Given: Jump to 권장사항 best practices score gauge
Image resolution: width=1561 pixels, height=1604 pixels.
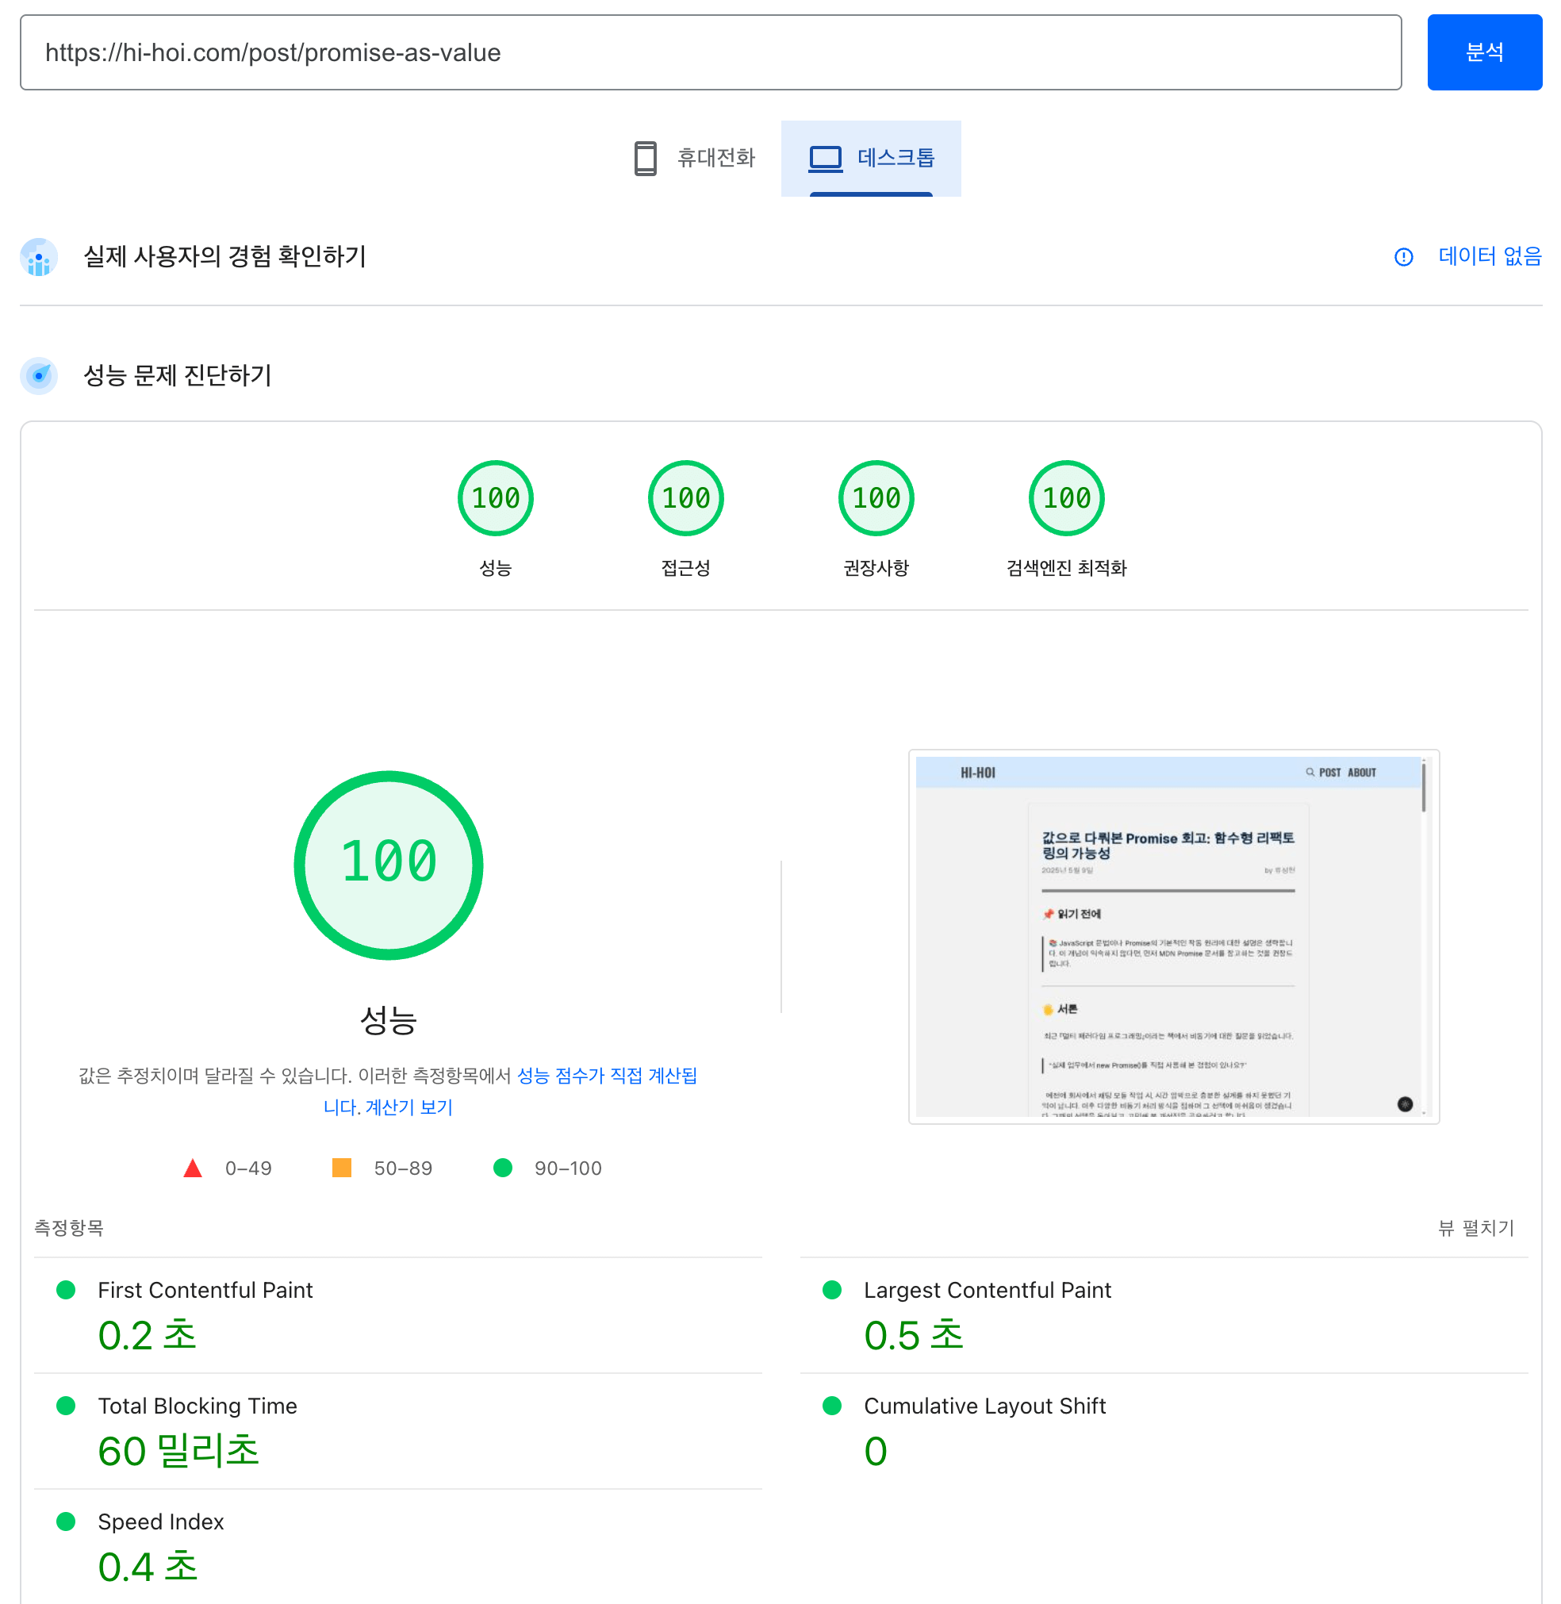Looking at the screenshot, I should [876, 499].
